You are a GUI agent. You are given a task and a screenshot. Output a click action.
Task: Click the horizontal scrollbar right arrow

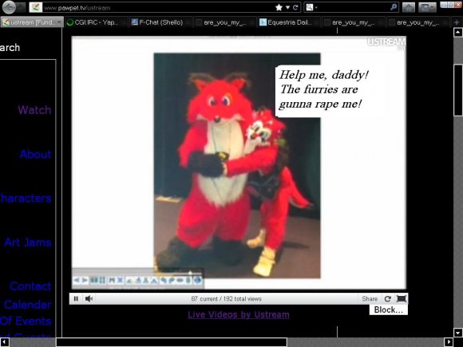tap(449, 342)
